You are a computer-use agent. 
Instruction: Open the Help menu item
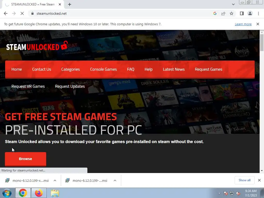pyautogui.click(x=148, y=69)
